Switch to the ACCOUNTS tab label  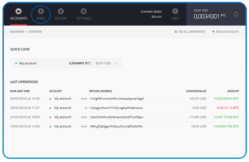click(19, 18)
